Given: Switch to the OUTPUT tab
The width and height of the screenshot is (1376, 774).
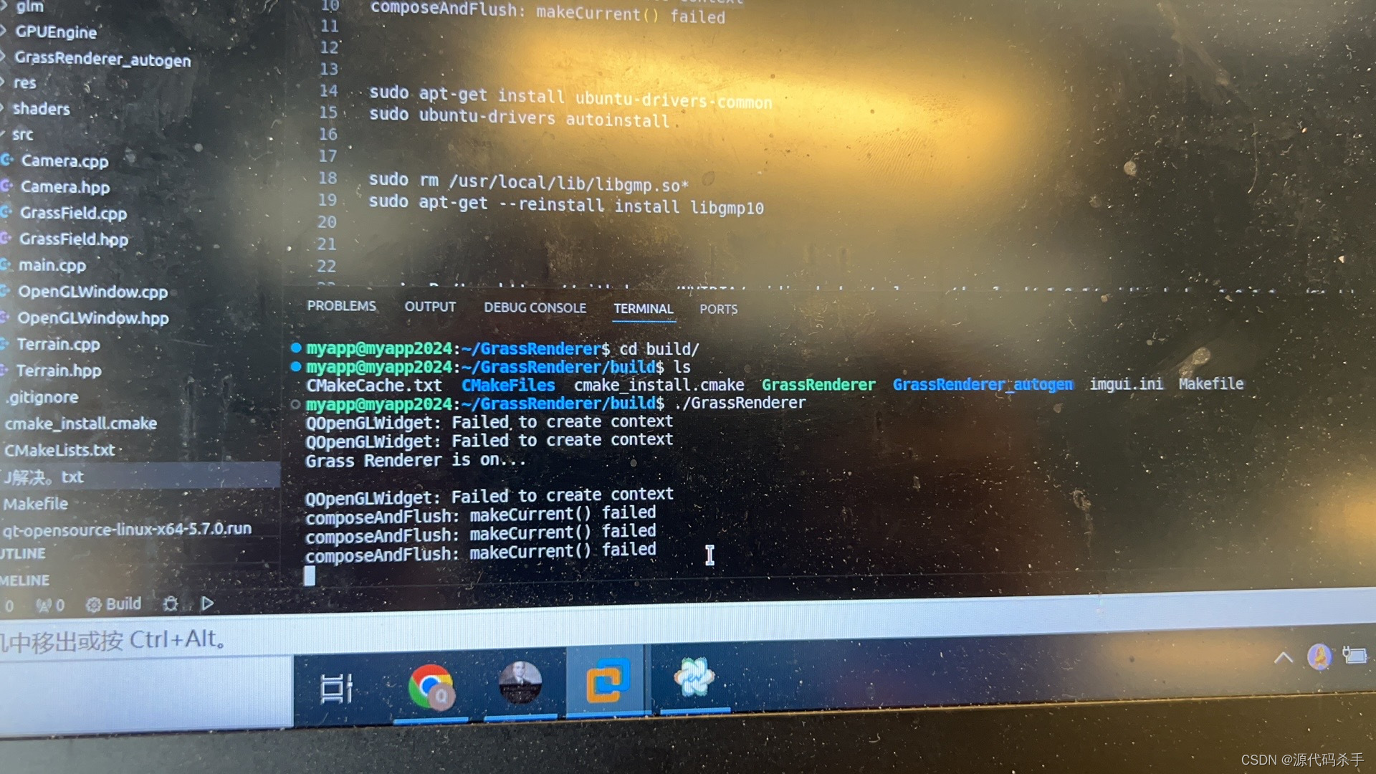Looking at the screenshot, I should [x=429, y=308].
